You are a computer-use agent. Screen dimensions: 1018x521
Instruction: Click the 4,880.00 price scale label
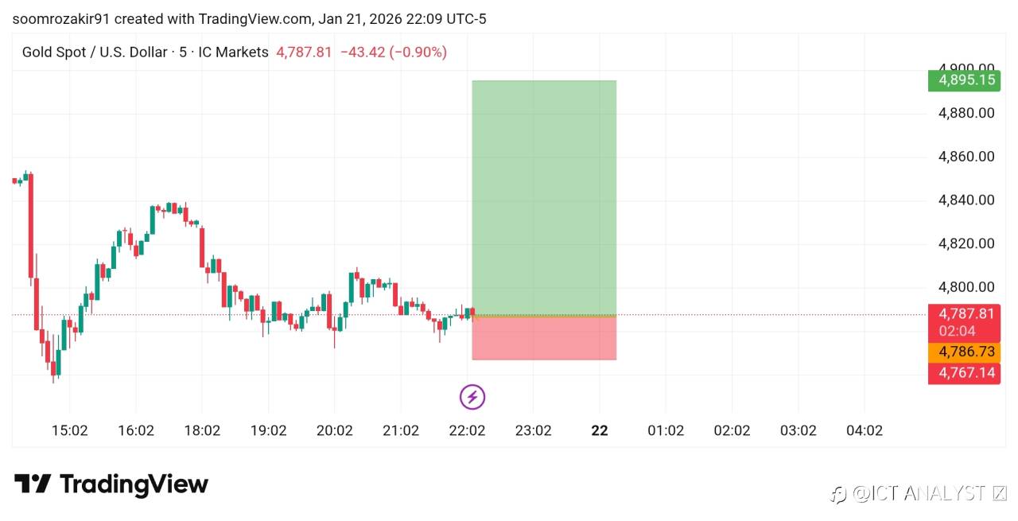click(966, 113)
